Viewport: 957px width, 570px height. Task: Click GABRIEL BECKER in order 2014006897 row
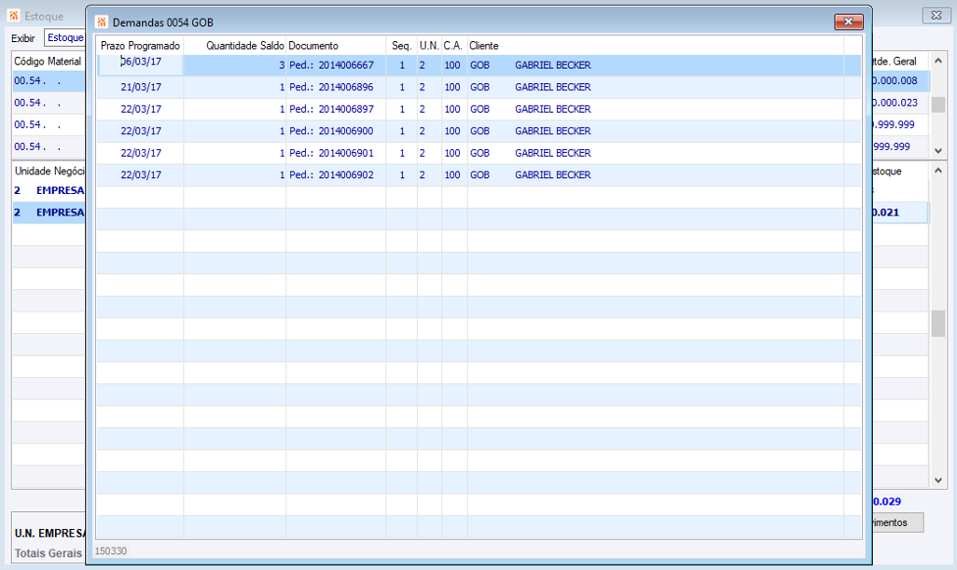tap(553, 109)
